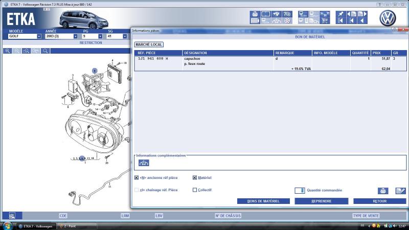Open the PG dropdown showing 9
Screen dimensions: 409x230
[x=100, y=36]
